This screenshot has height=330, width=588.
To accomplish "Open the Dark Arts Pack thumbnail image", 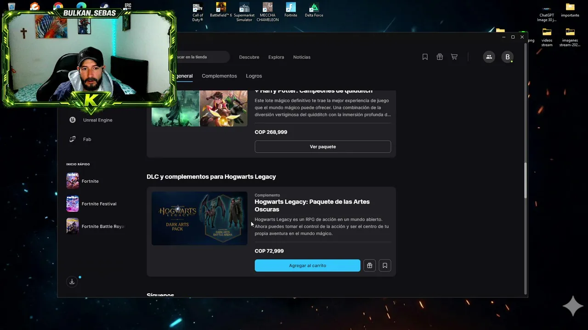I will (199, 218).
